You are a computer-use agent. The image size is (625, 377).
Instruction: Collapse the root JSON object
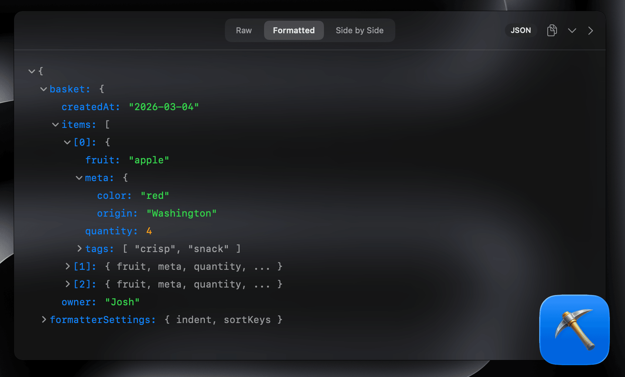[x=31, y=71]
